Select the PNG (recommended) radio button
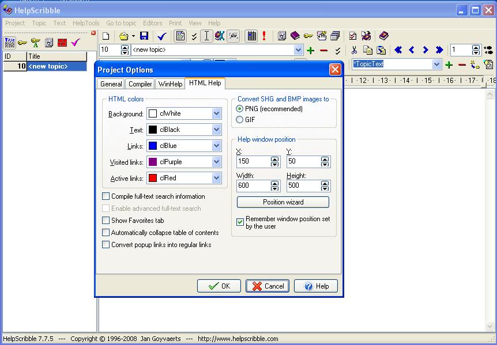The height and width of the screenshot is (345, 497). click(x=240, y=109)
